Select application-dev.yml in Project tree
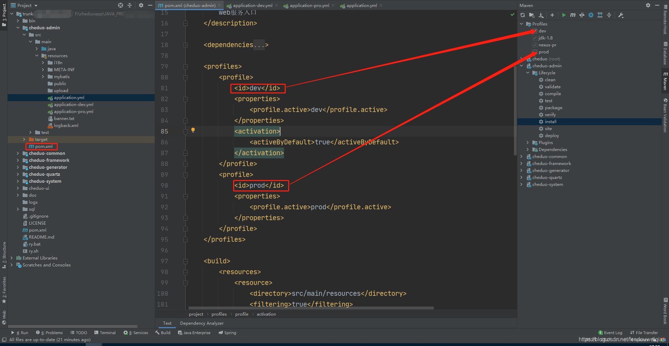The width and height of the screenshot is (669, 346). point(74,105)
